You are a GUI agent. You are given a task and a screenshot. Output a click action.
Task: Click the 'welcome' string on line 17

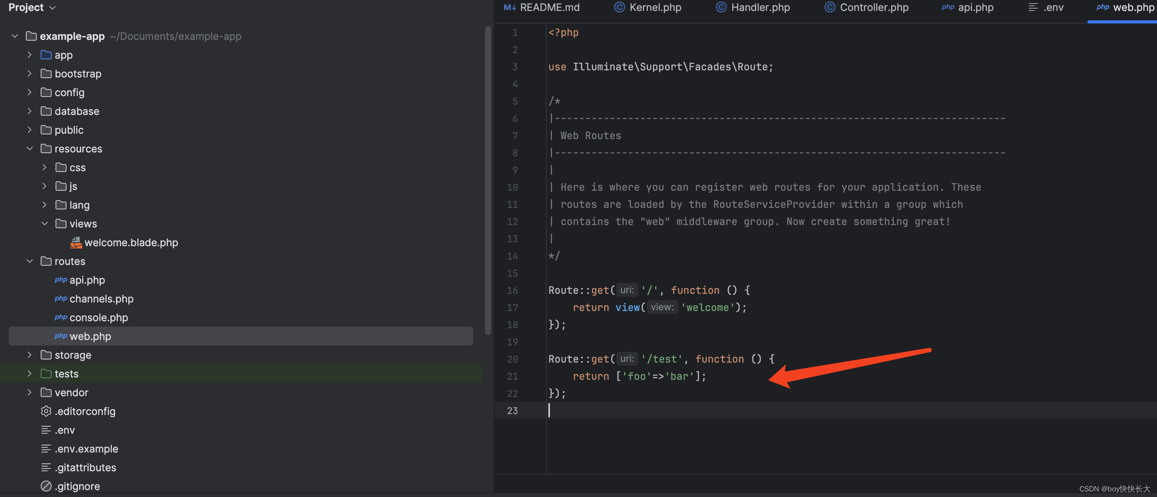coord(708,308)
